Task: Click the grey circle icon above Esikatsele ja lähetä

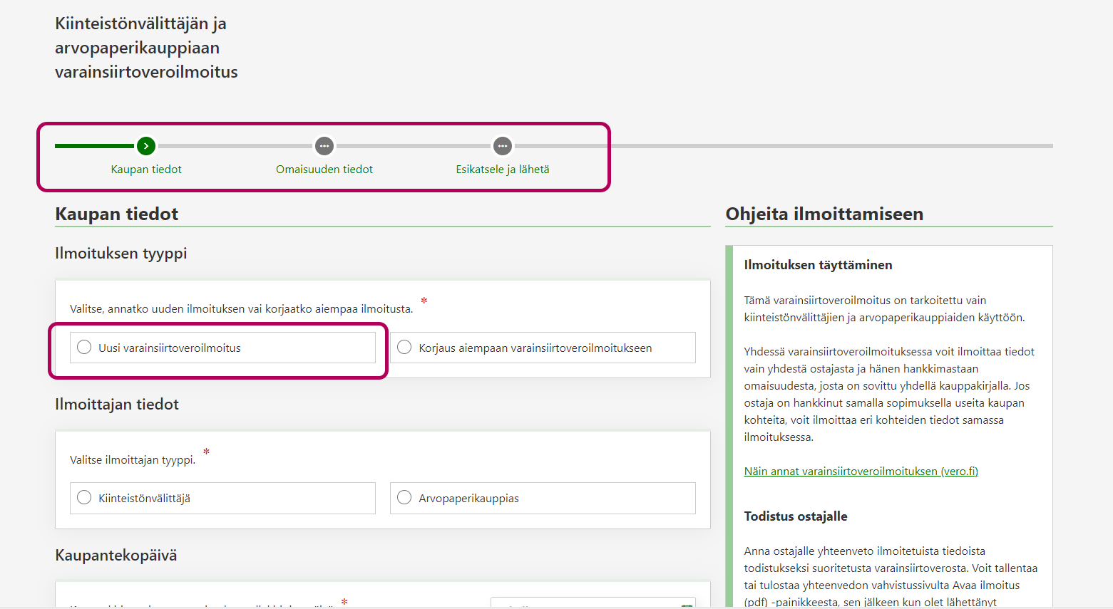Action: [503, 146]
